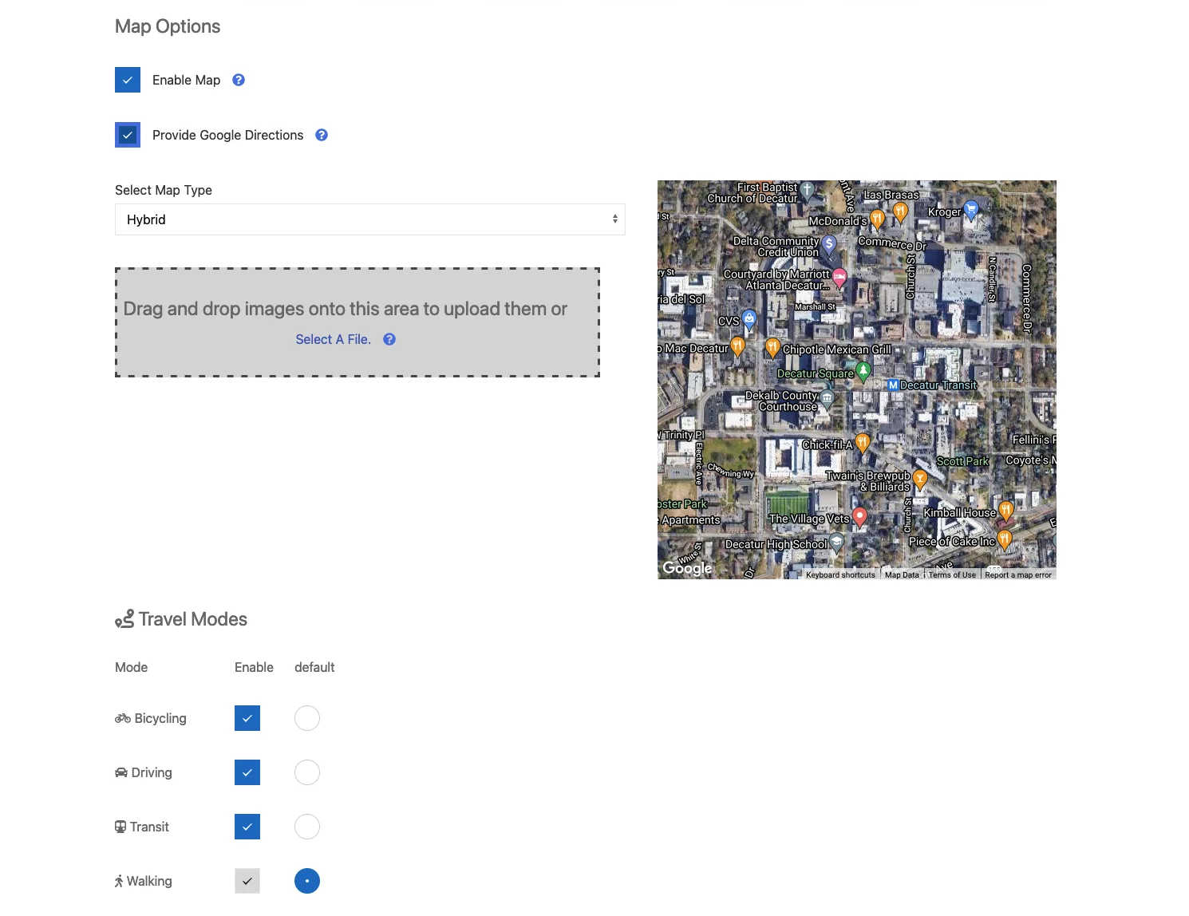Click the Decatur Square park pin
This screenshot has width=1189, height=916.
(863, 371)
